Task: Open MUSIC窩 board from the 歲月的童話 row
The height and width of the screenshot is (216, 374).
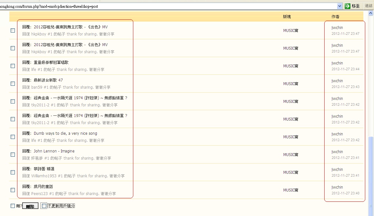Action: click(x=290, y=190)
